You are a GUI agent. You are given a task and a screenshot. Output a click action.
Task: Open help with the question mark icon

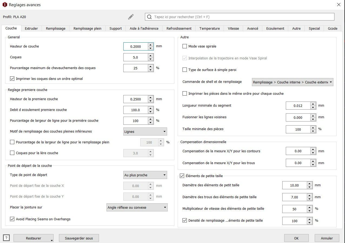[6, 238]
